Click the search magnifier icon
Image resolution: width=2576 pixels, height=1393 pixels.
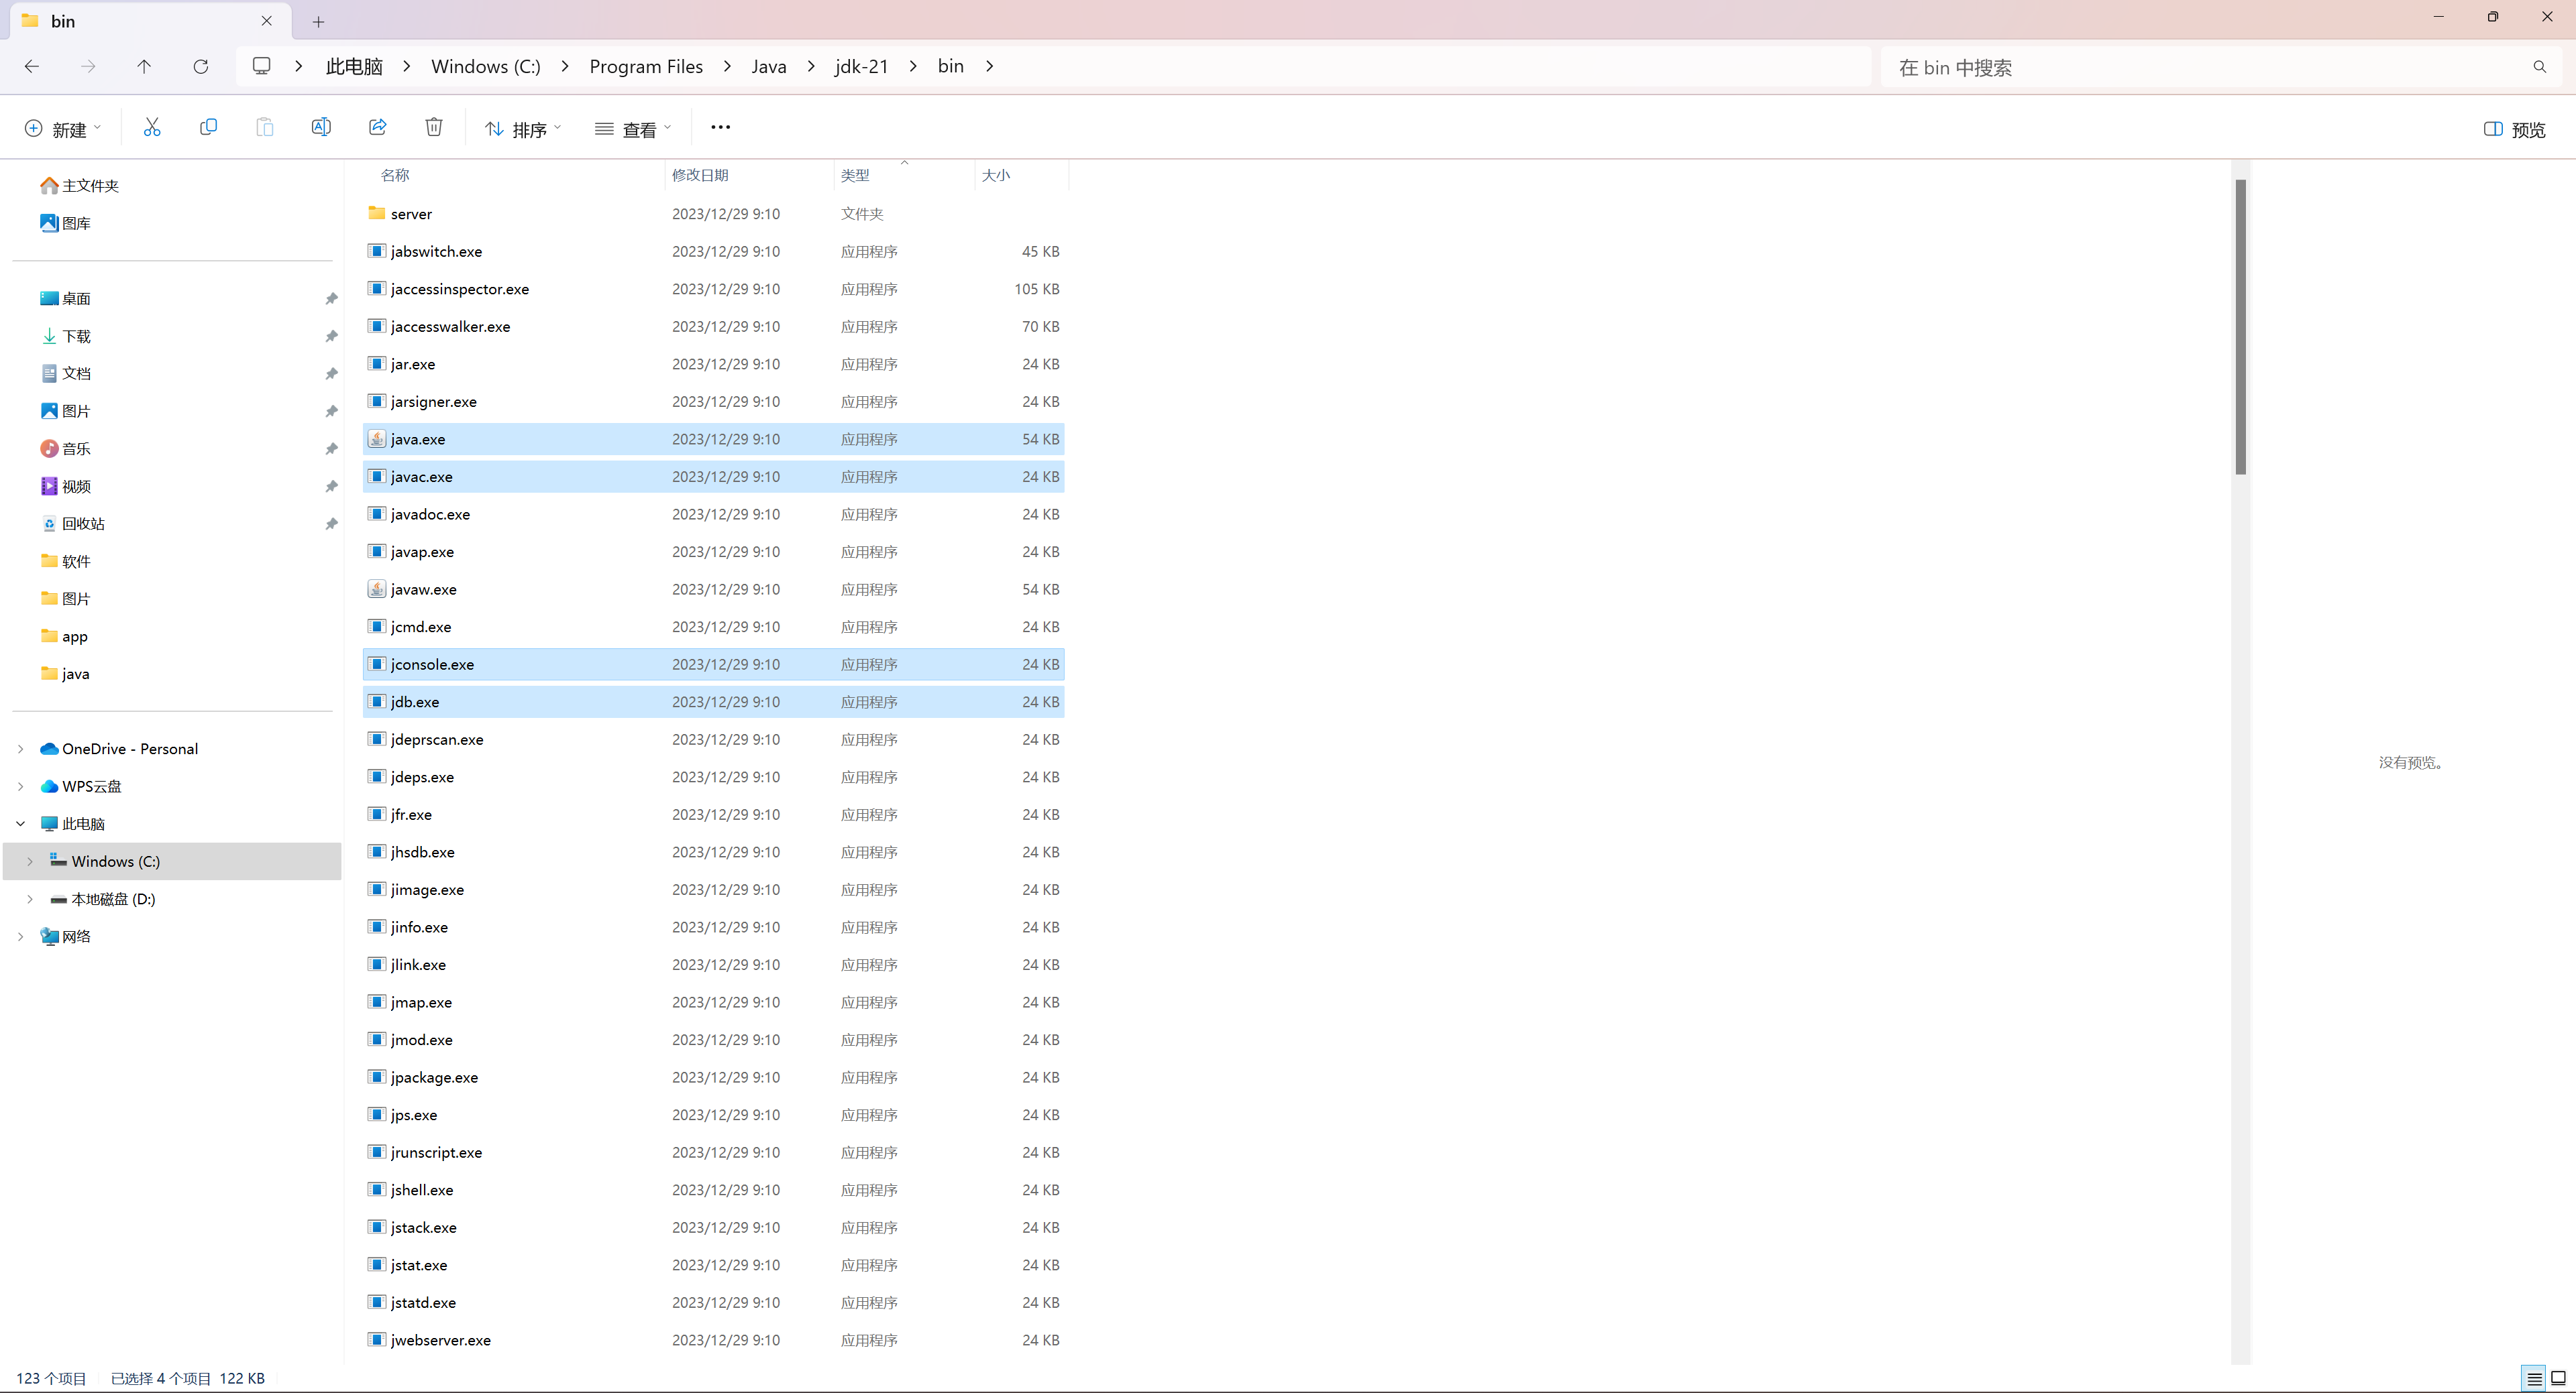tap(2539, 67)
